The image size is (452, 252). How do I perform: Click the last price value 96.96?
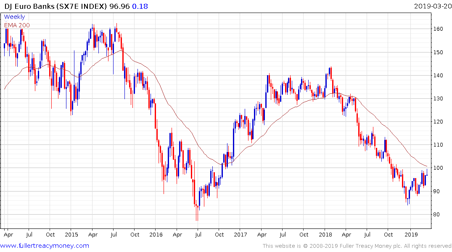click(x=119, y=6)
